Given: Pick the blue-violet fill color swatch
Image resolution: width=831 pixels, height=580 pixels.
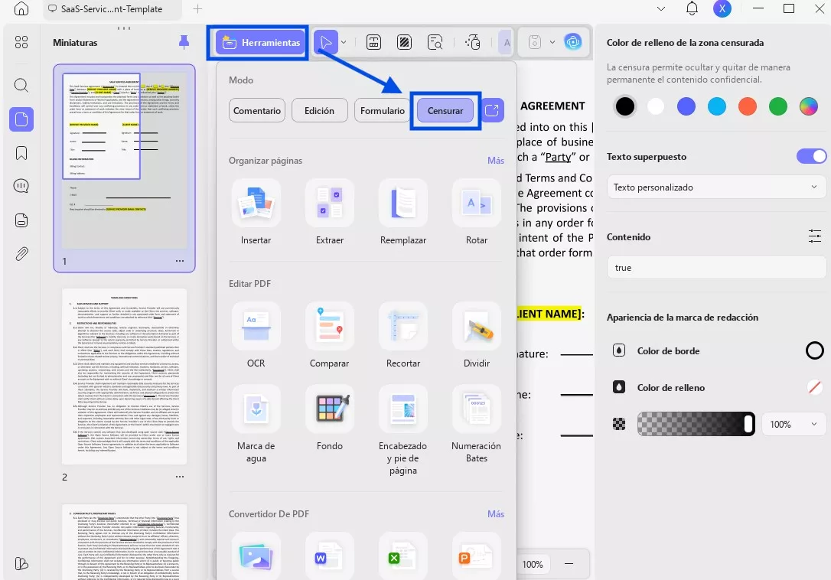Looking at the screenshot, I should point(686,106).
